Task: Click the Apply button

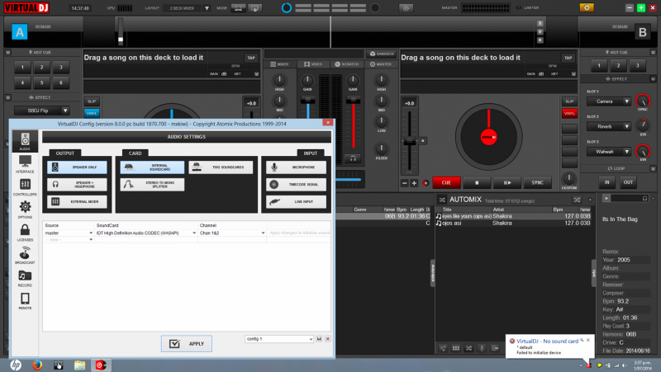Action: click(x=186, y=344)
